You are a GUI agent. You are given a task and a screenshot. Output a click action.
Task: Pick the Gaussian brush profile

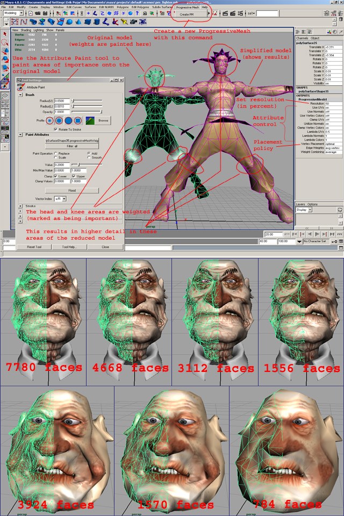pos(49,120)
